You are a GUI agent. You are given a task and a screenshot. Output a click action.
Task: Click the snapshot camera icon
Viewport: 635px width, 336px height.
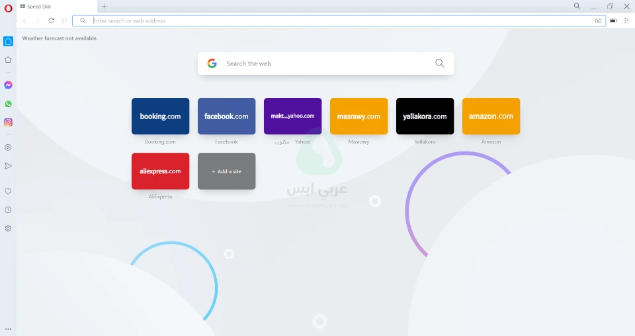pyautogui.click(x=598, y=21)
